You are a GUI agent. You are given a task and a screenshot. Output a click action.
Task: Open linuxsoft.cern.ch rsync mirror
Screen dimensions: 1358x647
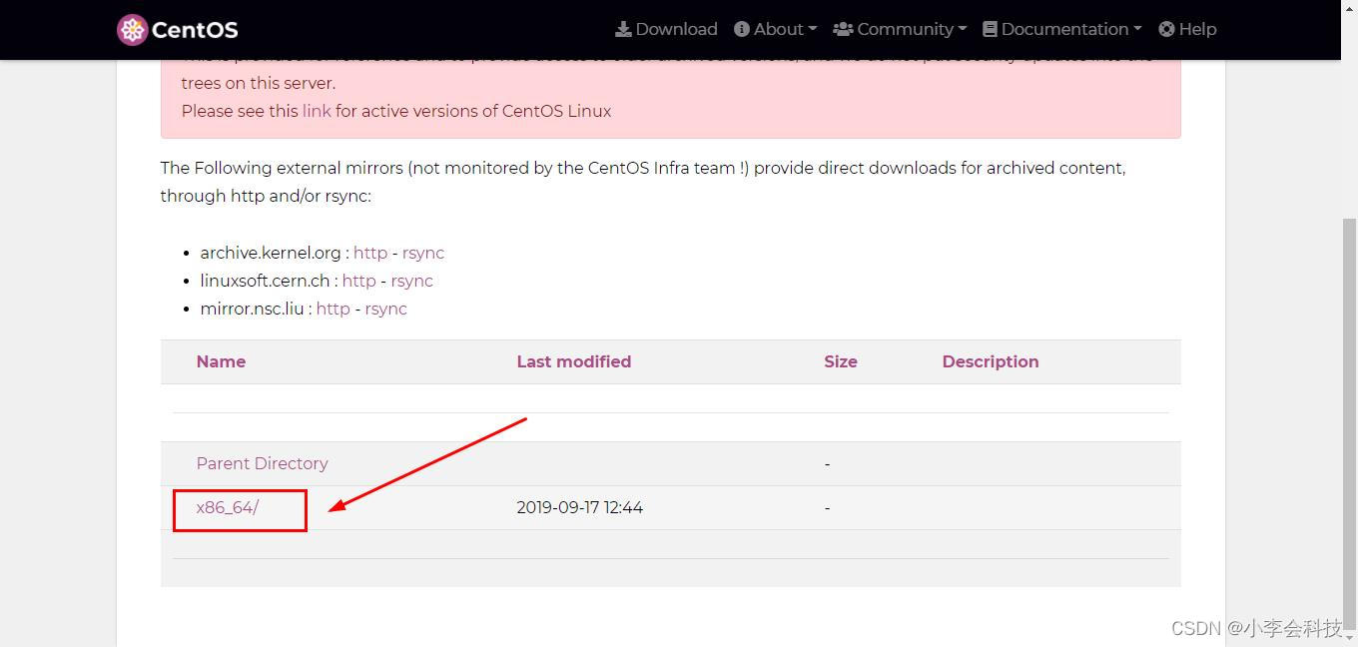point(412,281)
